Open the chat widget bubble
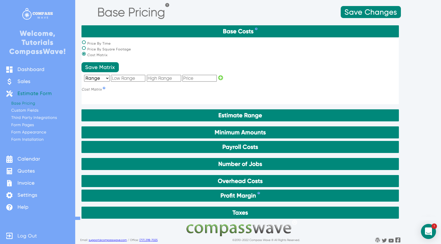Viewport: 441px width, 244px height. [x=428, y=232]
